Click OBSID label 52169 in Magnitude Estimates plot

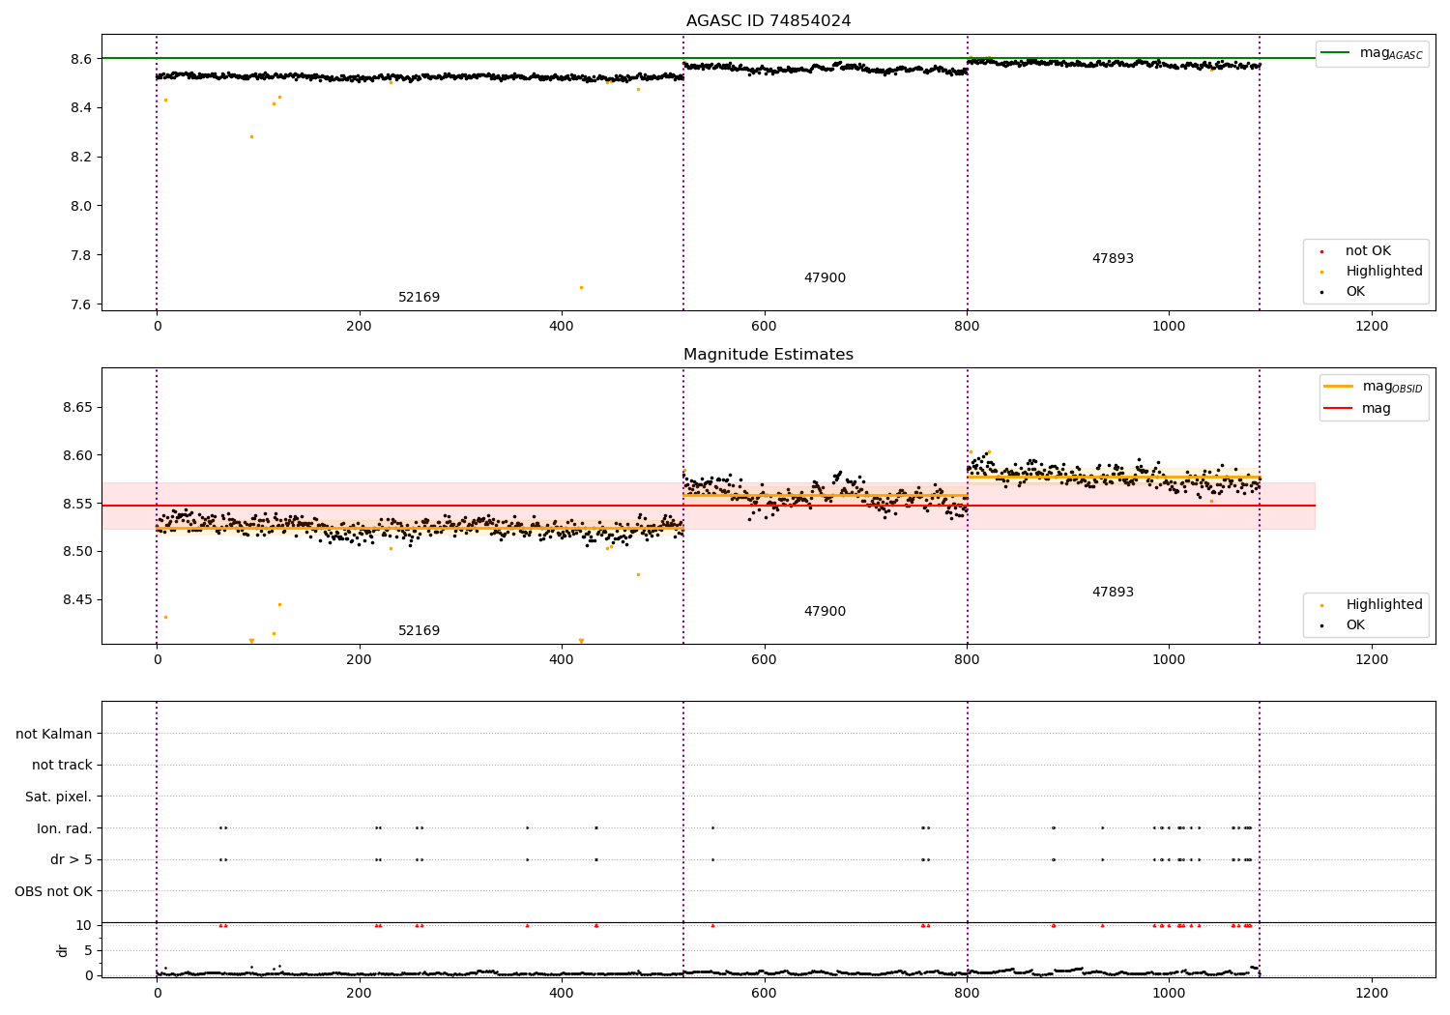[x=419, y=631]
